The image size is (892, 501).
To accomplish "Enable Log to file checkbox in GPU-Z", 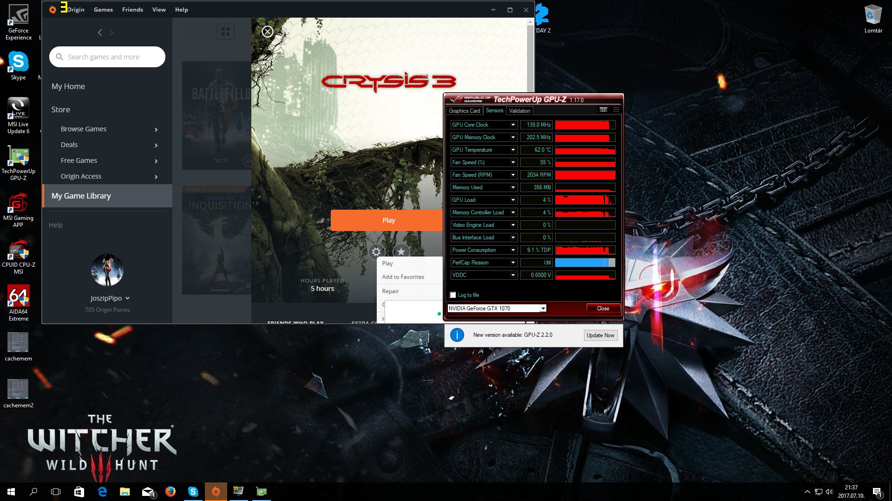I will pos(453,295).
